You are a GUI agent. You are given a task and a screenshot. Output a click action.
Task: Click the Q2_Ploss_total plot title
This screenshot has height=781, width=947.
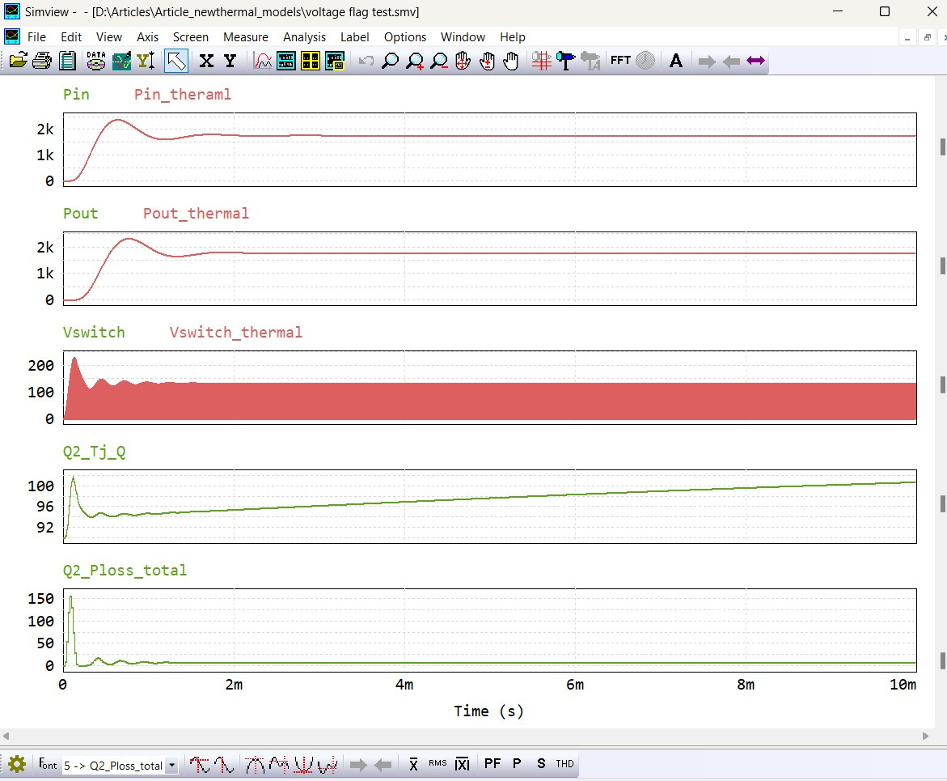125,571
